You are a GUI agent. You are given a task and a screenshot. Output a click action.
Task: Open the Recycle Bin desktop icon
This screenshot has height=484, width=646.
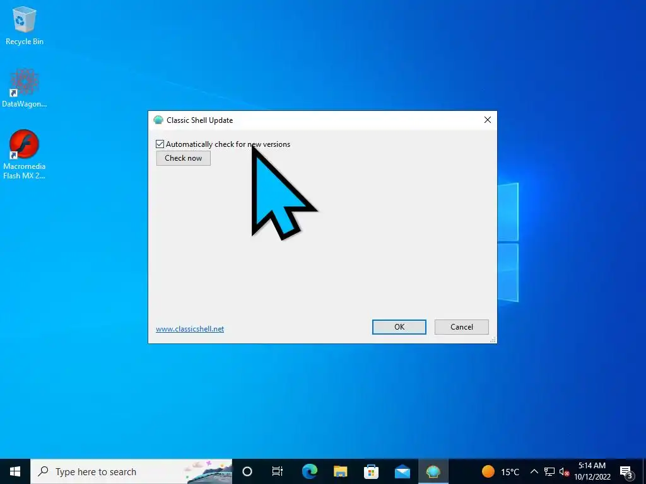[x=25, y=25]
